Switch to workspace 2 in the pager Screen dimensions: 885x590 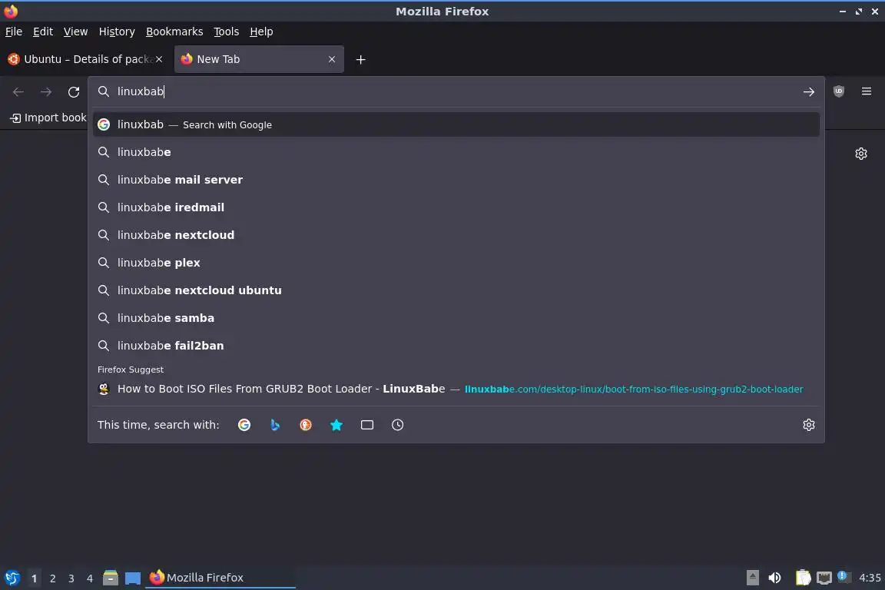(x=52, y=578)
